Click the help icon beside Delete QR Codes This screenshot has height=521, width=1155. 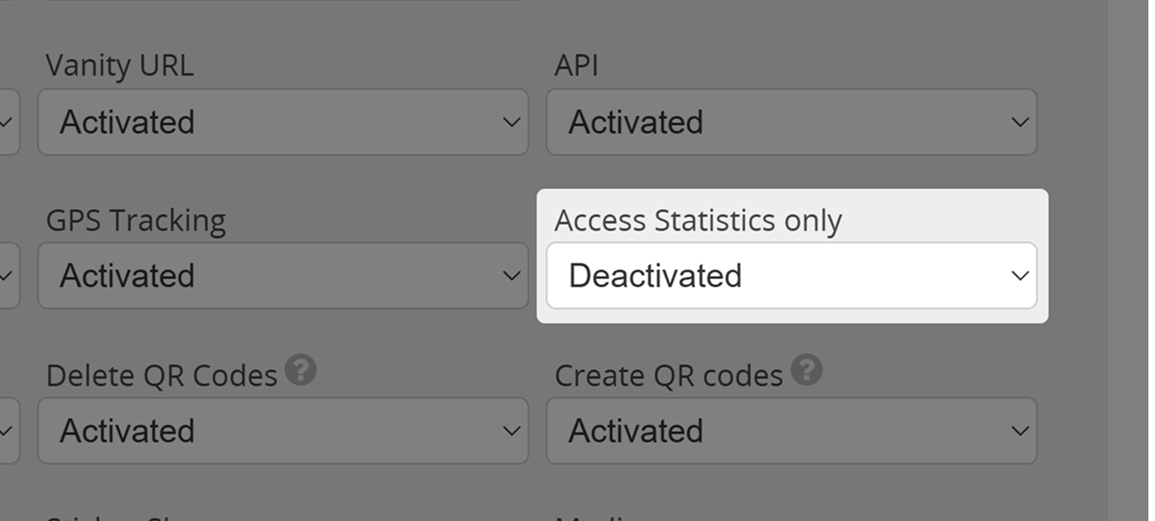pyautogui.click(x=301, y=370)
